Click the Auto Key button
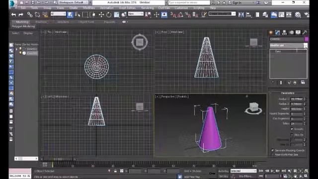This screenshot has width=318, height=179. click(223, 171)
